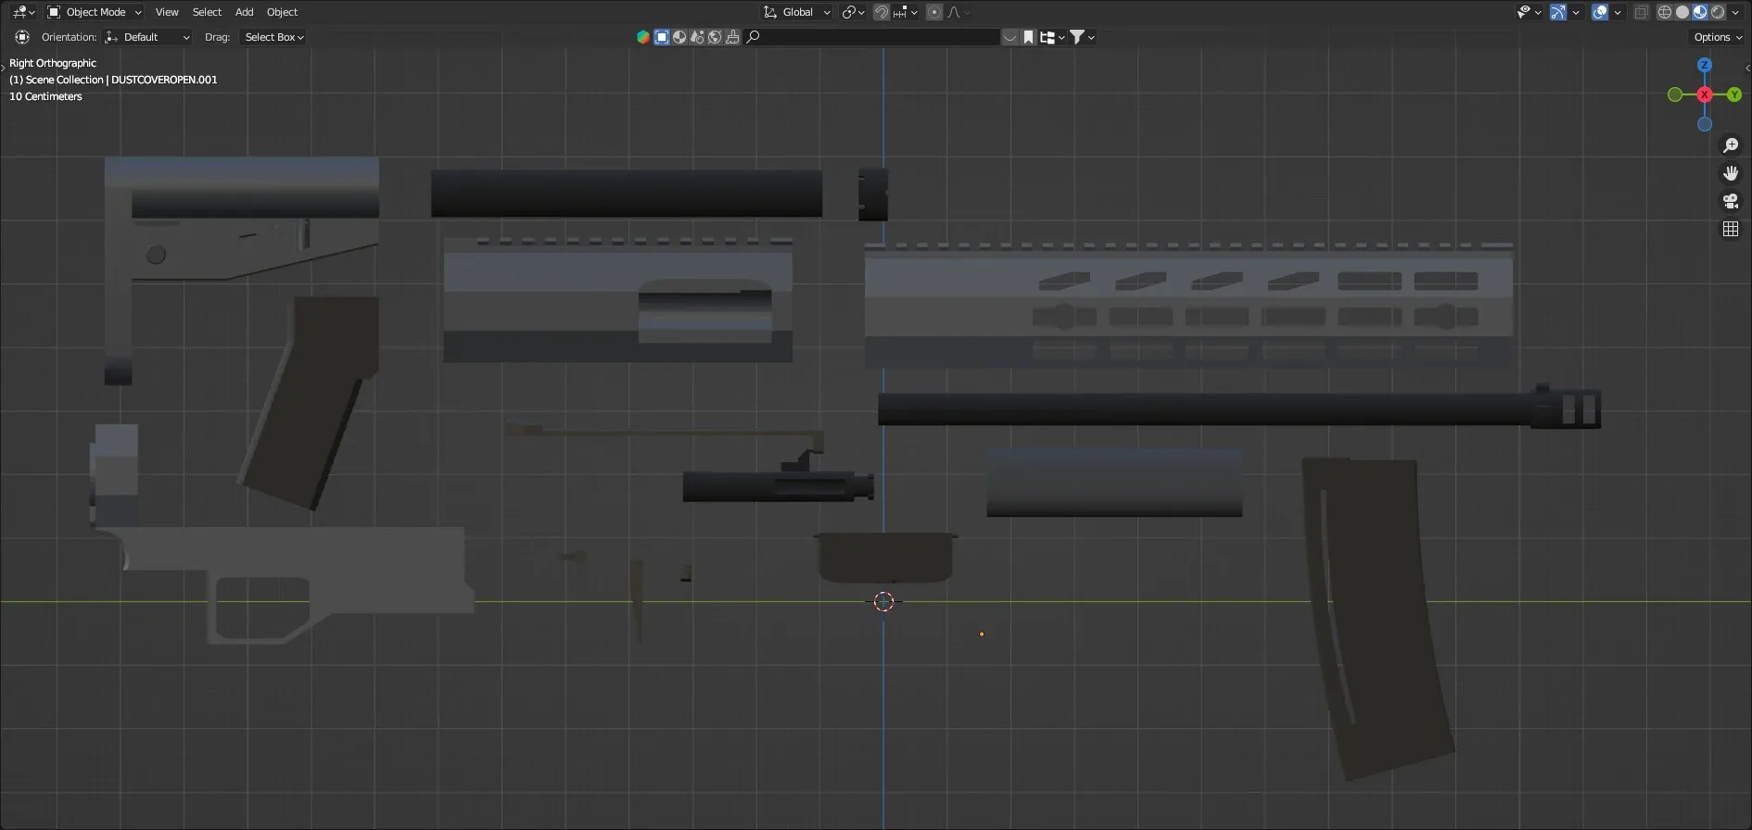The height and width of the screenshot is (830, 1752).
Task: Click the red X axis gizmo handle
Action: tap(1704, 94)
